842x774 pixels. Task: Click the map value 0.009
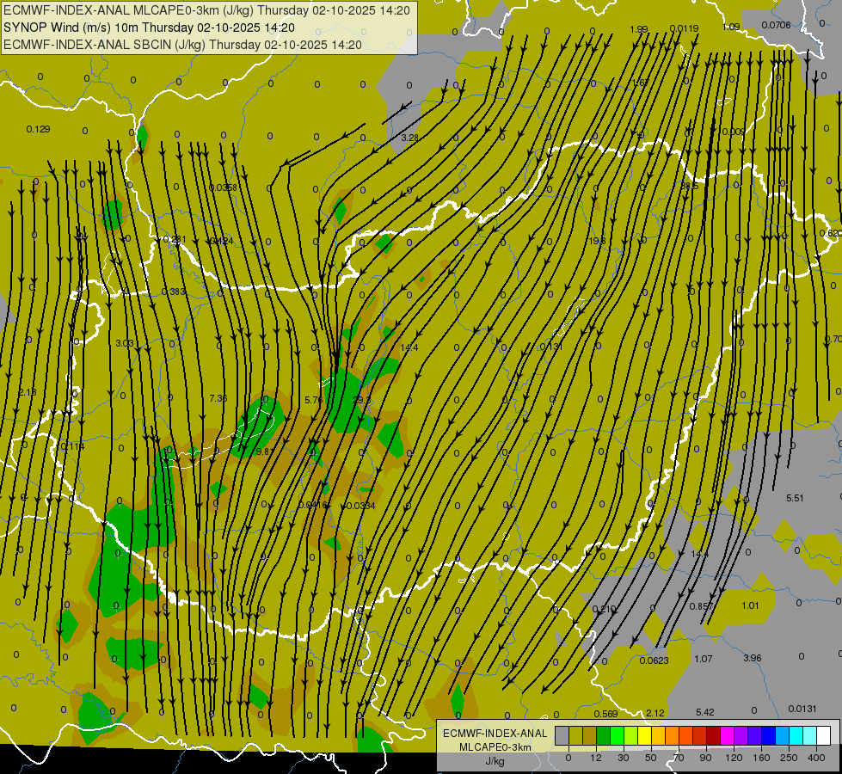pos(734,132)
